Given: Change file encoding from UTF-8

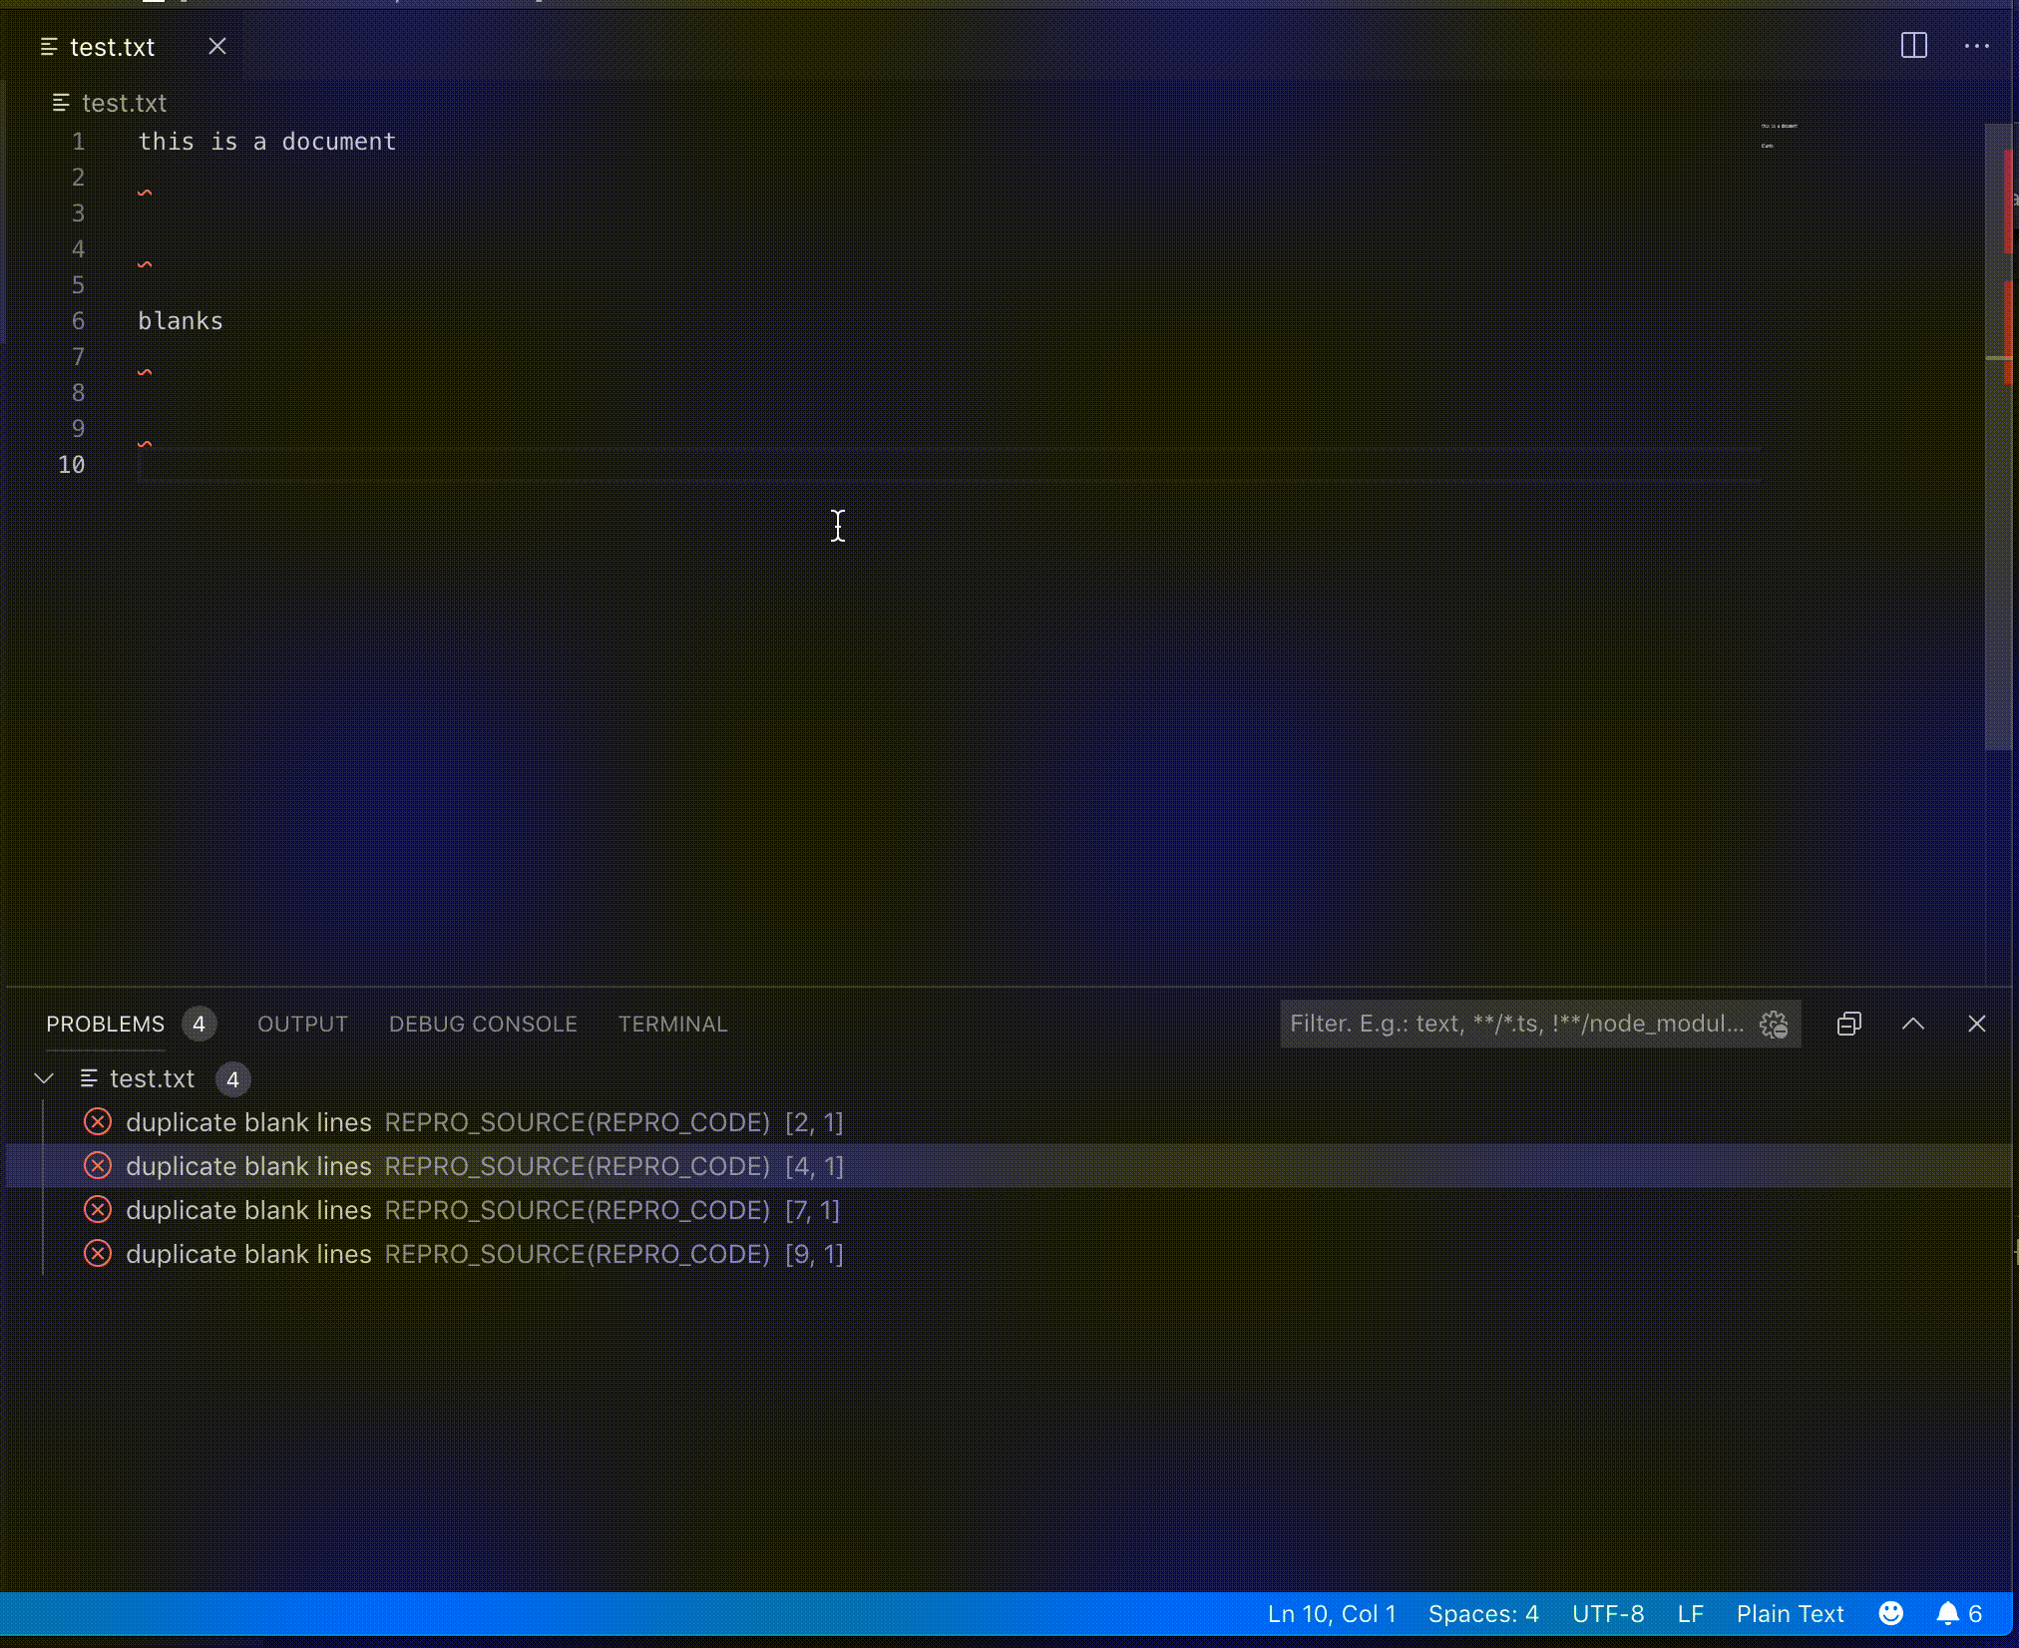Looking at the screenshot, I should point(1608,1614).
